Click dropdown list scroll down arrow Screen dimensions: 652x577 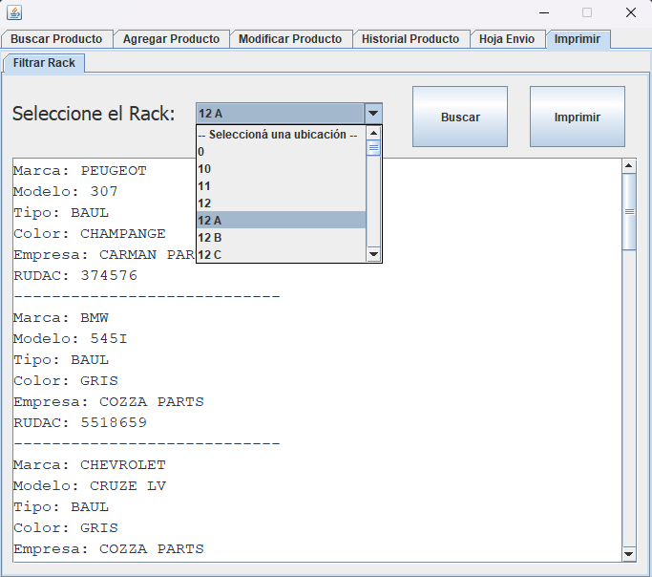coord(373,254)
